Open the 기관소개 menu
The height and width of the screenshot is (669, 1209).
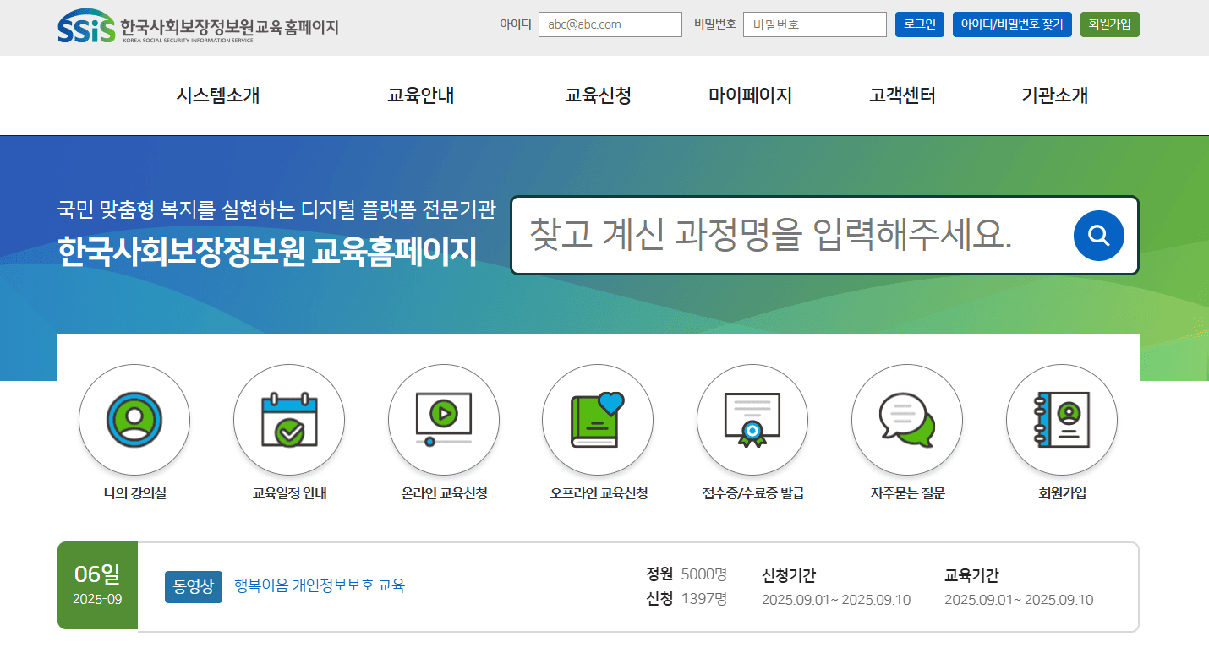[x=1053, y=95]
